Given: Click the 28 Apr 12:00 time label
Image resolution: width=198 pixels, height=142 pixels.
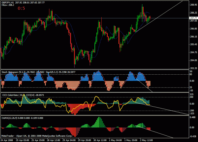Looking at the screenshot, I should (54, 140).
